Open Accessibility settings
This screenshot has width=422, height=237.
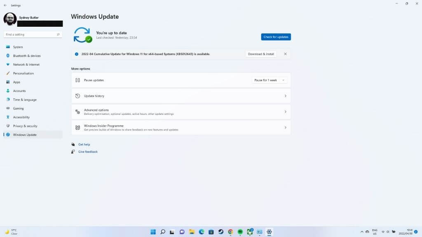pos(33,117)
